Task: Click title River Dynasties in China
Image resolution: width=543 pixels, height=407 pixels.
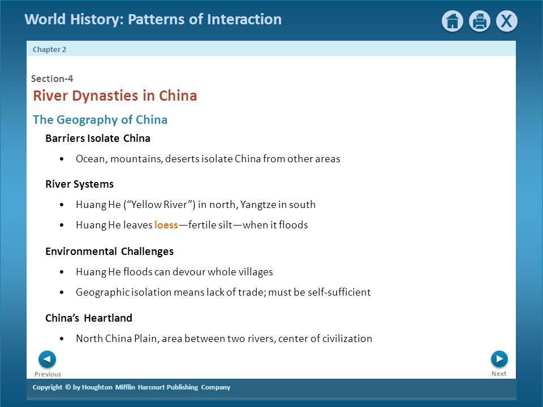Action: 115,96
